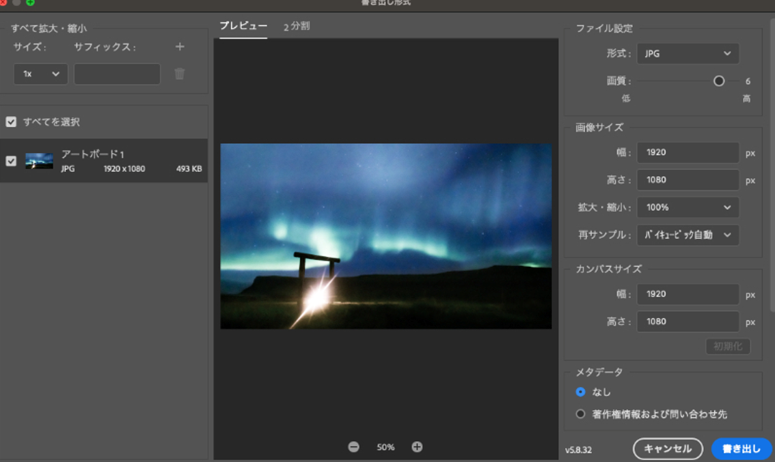Select 著作権情報および問い合わせ先 radio option
Viewport: 775px width, 462px height.
581,414
